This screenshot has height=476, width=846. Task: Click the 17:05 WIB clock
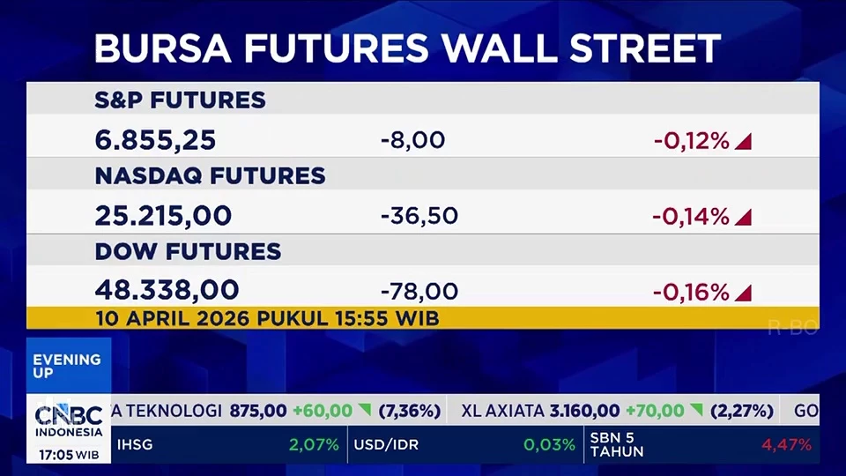pos(69,455)
